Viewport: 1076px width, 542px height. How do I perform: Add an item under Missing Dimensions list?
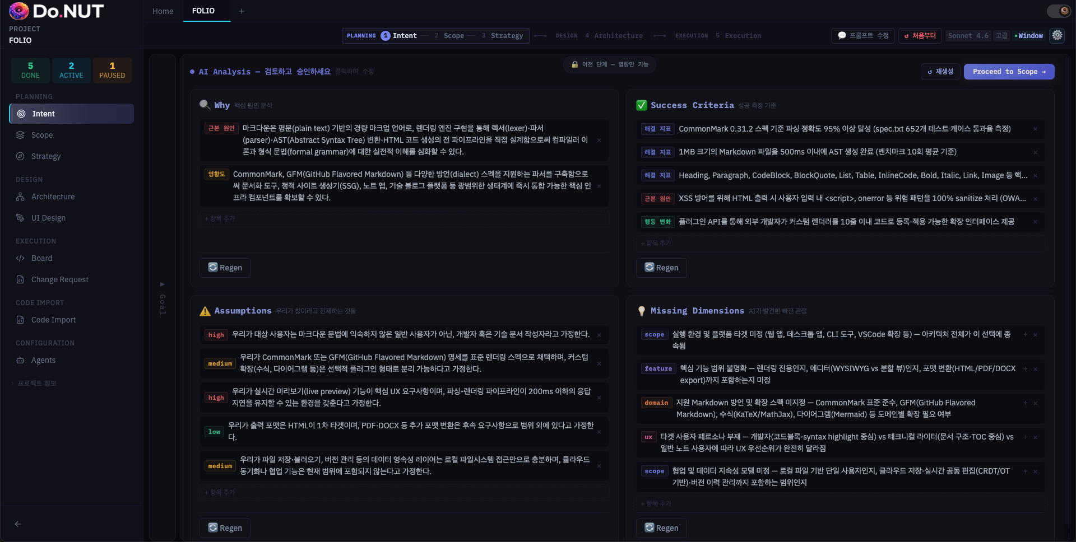click(841, 503)
